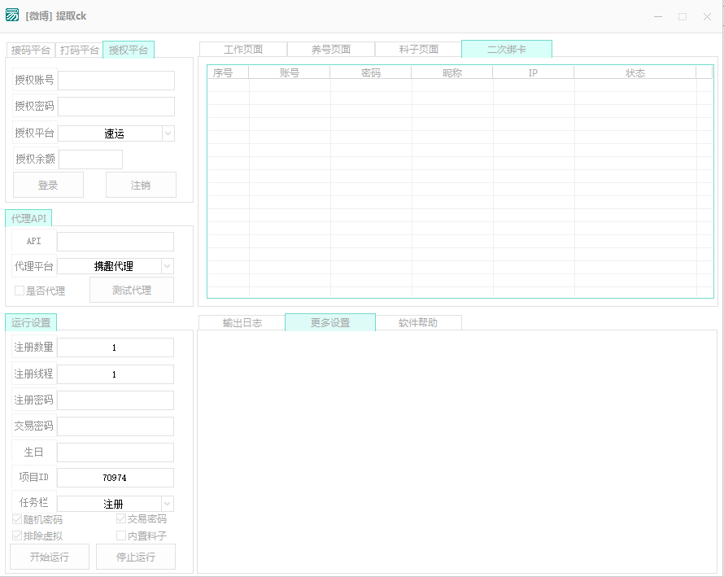Switch to the 接码平台 tab
The width and height of the screenshot is (724, 577).
pyautogui.click(x=30, y=50)
